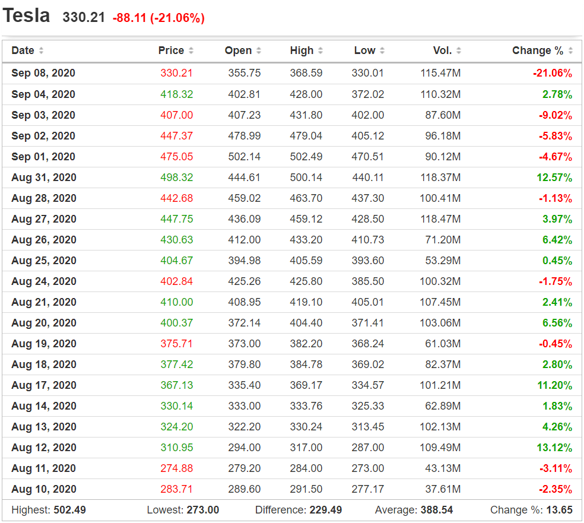Viewport: 584px width, 523px height.
Task: Click sort arrows next to Open header
Action: click(x=259, y=50)
